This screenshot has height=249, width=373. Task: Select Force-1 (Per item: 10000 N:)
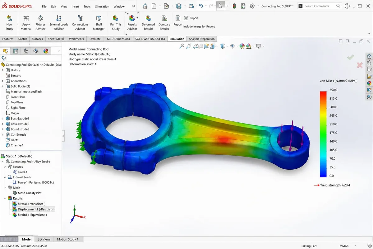pos(36,182)
